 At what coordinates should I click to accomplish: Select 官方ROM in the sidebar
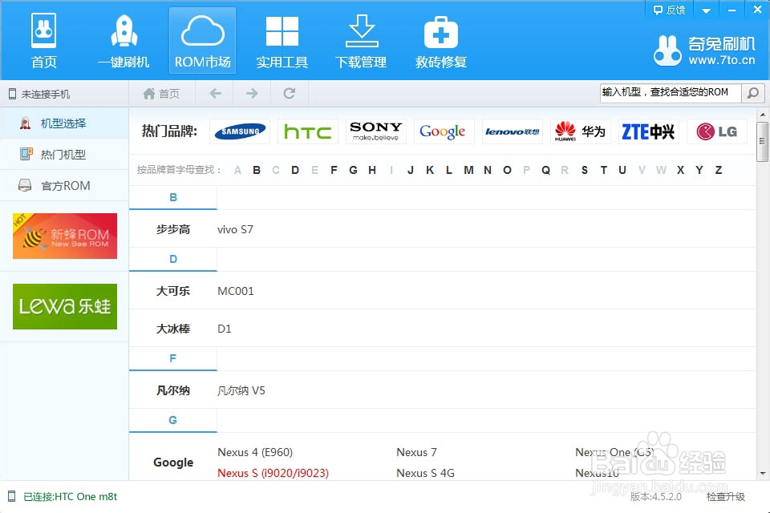coord(64,186)
